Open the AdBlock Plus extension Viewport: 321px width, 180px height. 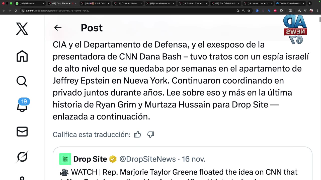pos(275,11)
